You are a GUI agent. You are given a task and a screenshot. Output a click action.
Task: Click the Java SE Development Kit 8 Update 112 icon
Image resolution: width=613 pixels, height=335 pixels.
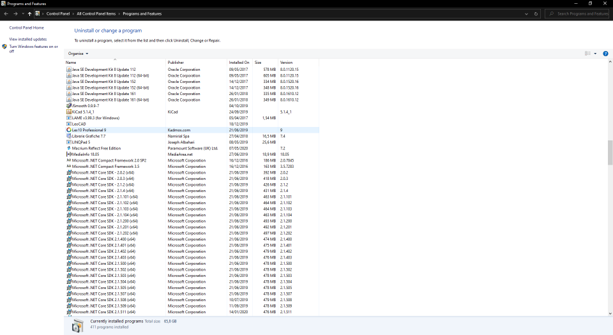pos(69,70)
